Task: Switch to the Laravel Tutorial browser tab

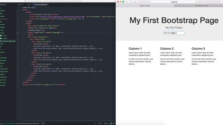Action: 145,6
